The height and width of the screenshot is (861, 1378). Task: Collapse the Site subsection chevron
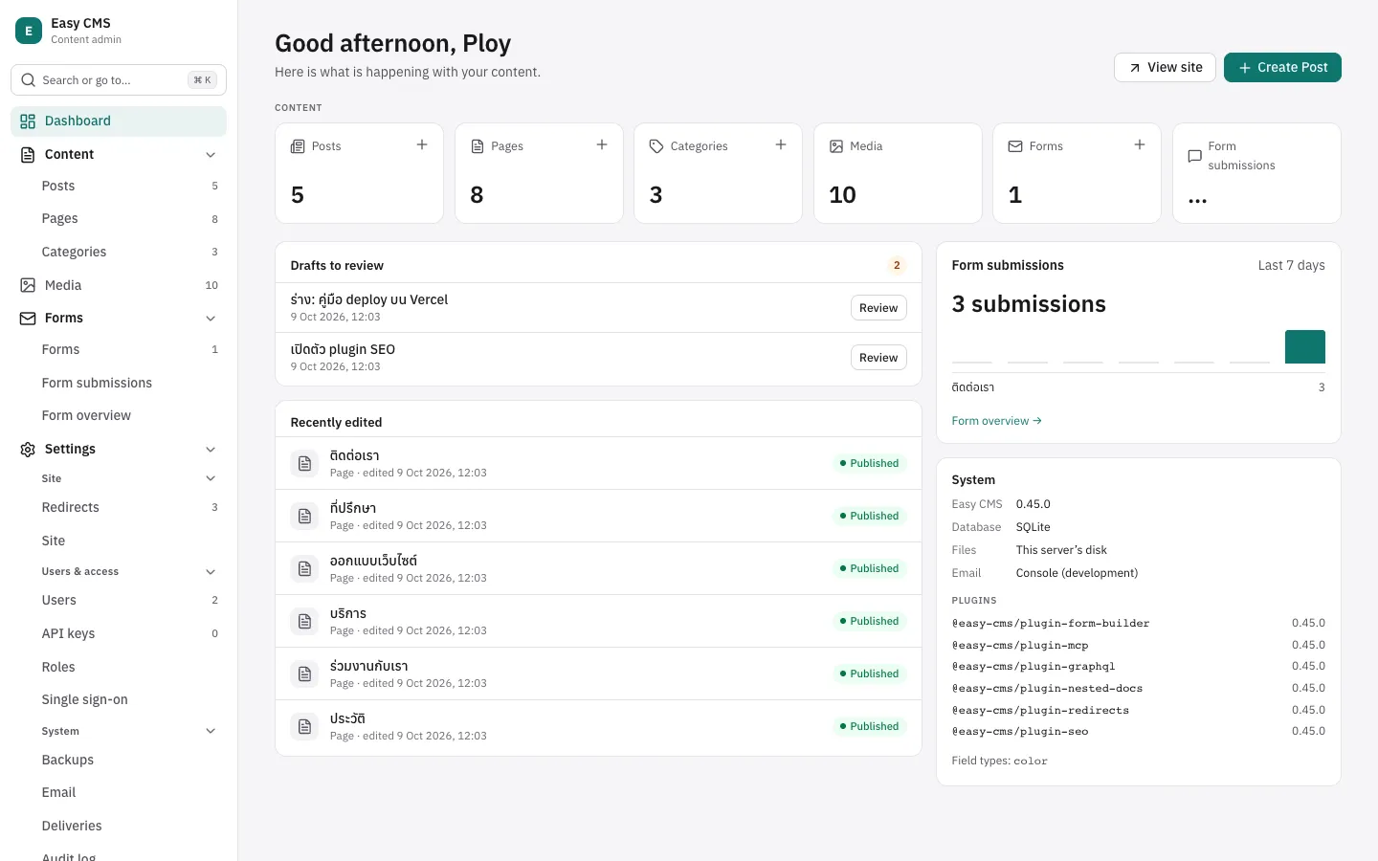(211, 478)
